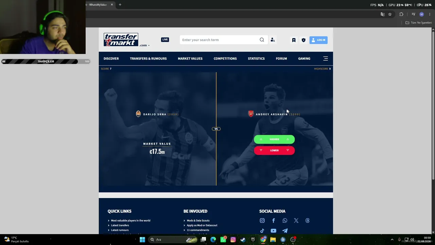This screenshot has height=245, width=435.
Task: Open the hamburger menu in the navigation bar
Action: [x=326, y=59]
